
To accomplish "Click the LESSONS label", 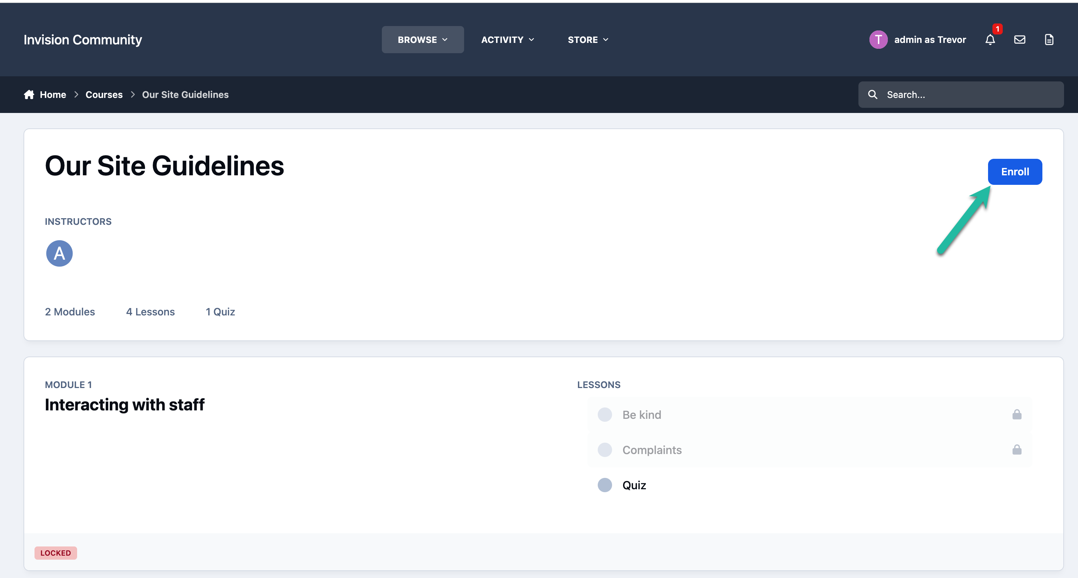I will [598, 384].
